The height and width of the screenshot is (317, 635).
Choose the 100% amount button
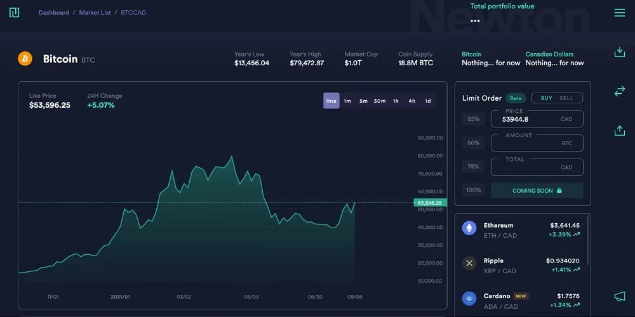click(x=474, y=190)
